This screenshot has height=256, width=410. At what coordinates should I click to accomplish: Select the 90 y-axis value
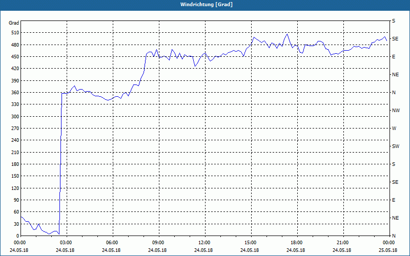(x=16, y=200)
